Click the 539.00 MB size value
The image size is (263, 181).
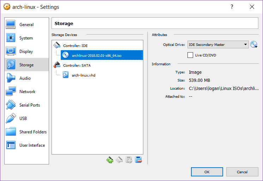pos(199,80)
